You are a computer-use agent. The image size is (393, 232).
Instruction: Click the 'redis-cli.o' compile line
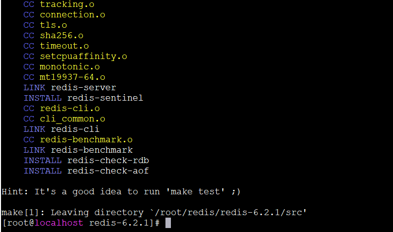[62, 108]
